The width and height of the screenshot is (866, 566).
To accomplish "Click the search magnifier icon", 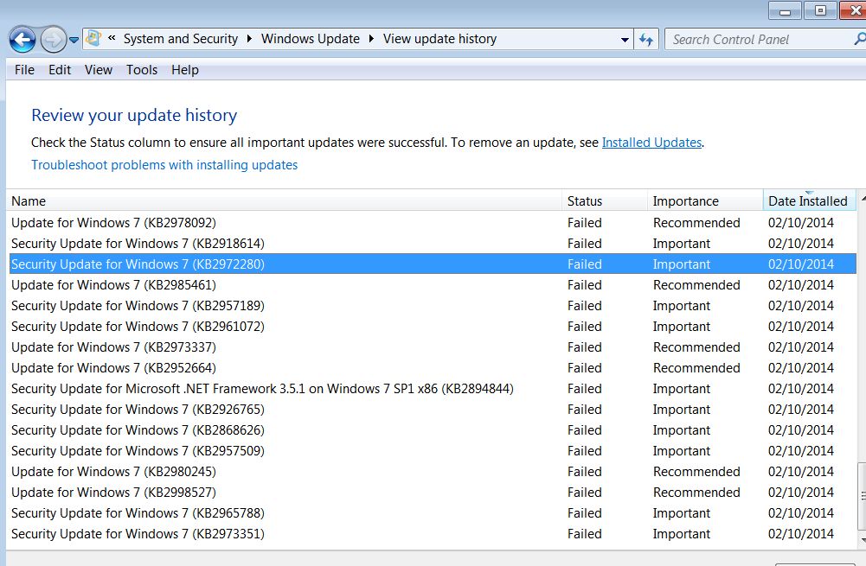I will click(859, 39).
